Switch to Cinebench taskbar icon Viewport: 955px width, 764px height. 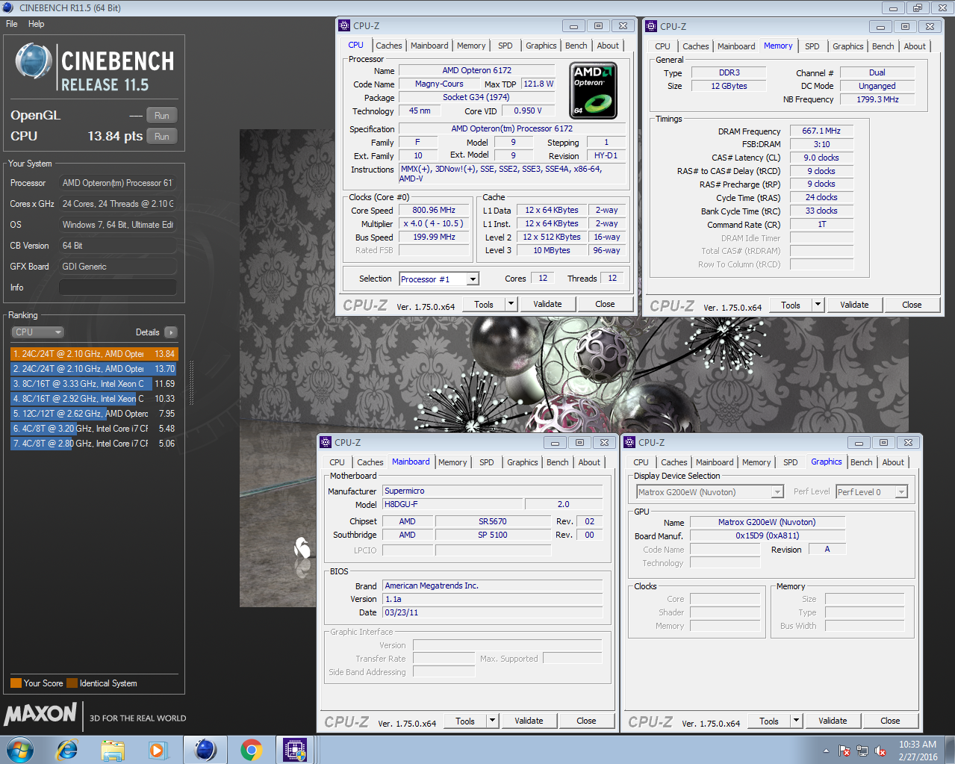click(x=205, y=750)
